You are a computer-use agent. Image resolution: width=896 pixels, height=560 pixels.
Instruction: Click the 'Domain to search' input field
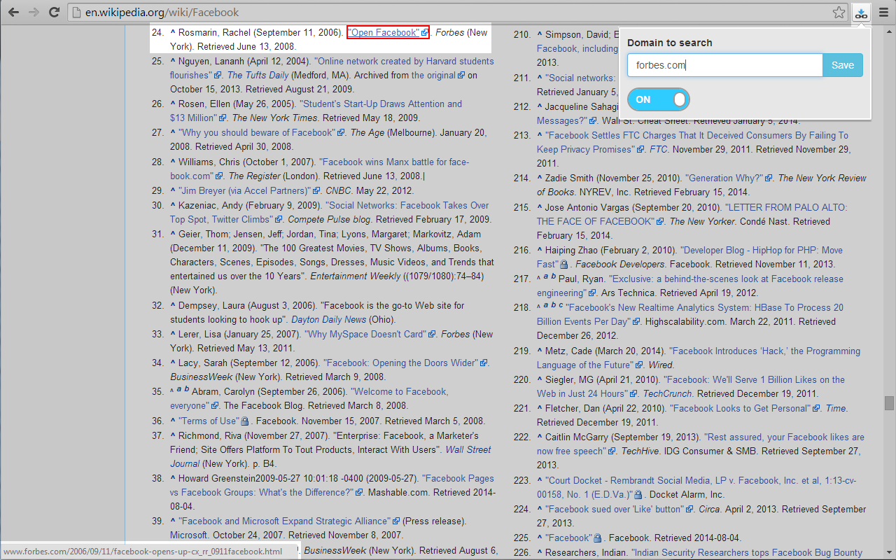click(x=724, y=65)
